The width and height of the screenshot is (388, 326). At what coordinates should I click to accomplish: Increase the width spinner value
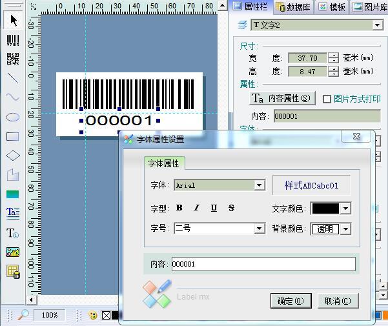point(334,56)
